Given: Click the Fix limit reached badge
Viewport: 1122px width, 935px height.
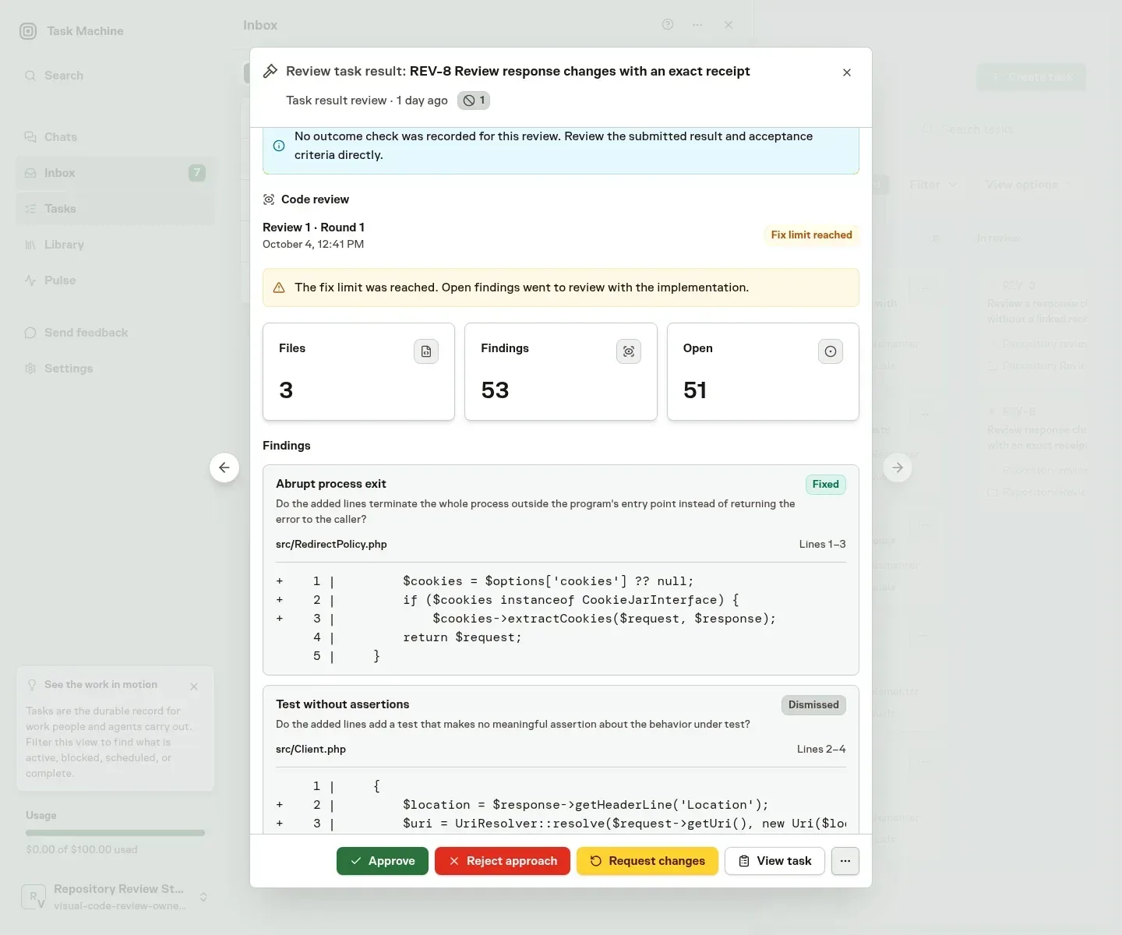Looking at the screenshot, I should click(811, 235).
